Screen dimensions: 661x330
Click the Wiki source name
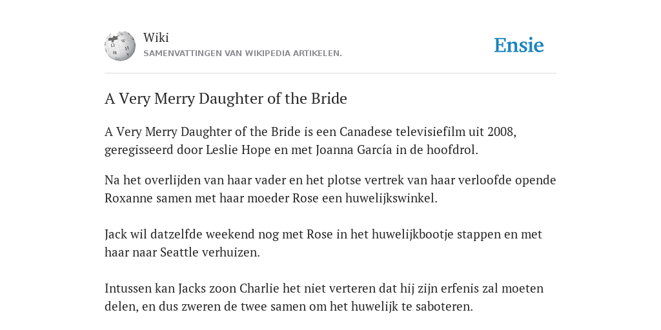(156, 37)
